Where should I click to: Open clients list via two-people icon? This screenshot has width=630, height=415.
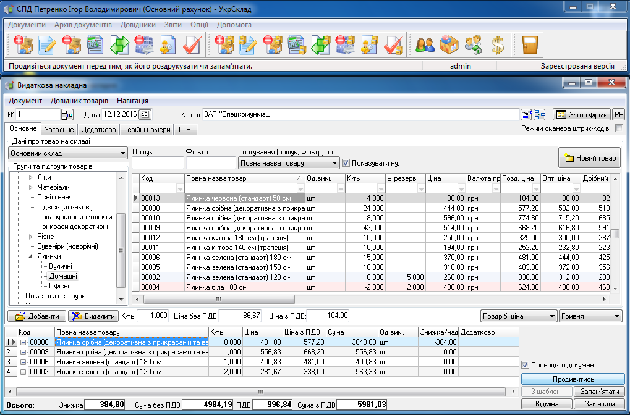(x=425, y=45)
